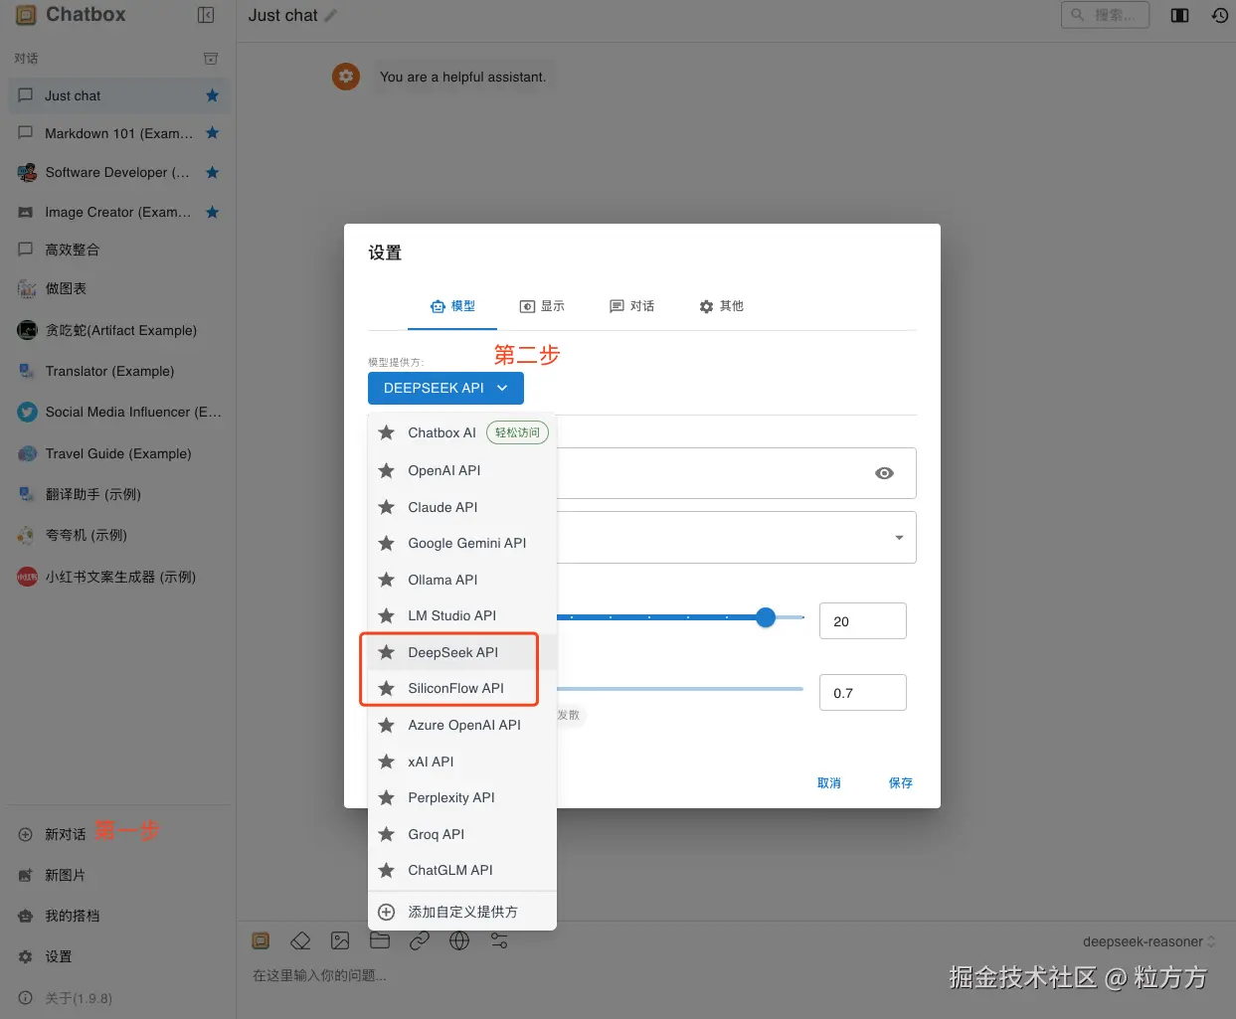The width and height of the screenshot is (1236, 1019).
Task: Choose Chatbox AI from provider list
Action: pos(462,432)
